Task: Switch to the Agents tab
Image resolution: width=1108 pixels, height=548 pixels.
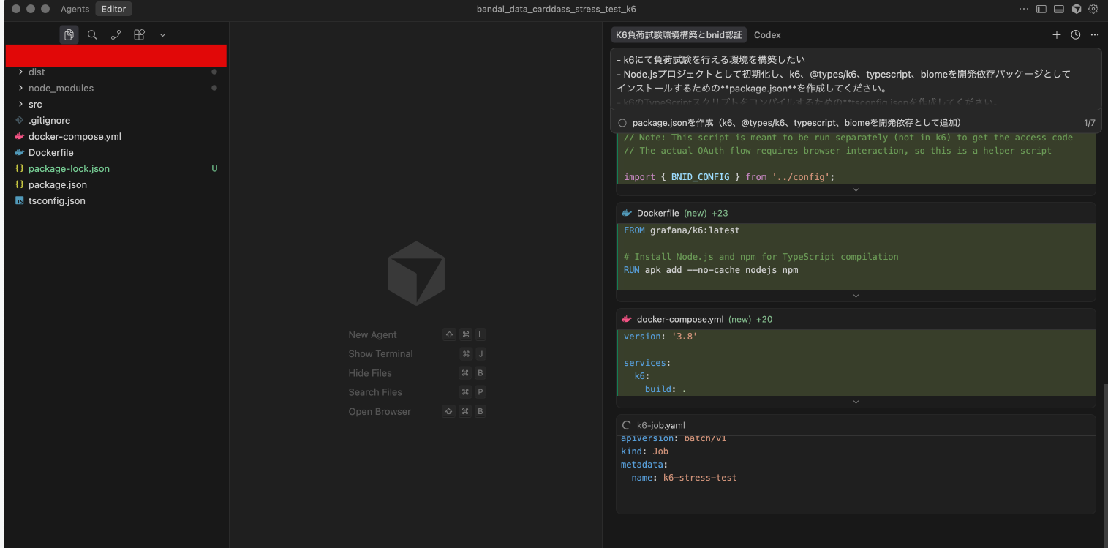Action: (75, 9)
